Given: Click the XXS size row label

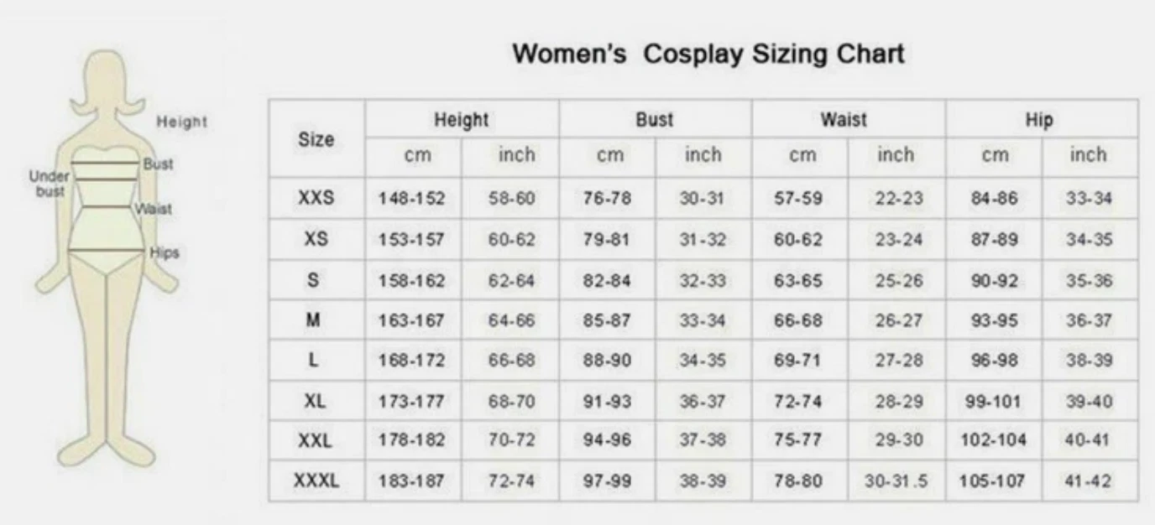Looking at the screenshot, I should point(316,199).
